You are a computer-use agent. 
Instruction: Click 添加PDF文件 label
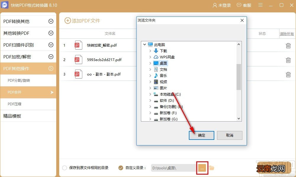click(x=86, y=21)
